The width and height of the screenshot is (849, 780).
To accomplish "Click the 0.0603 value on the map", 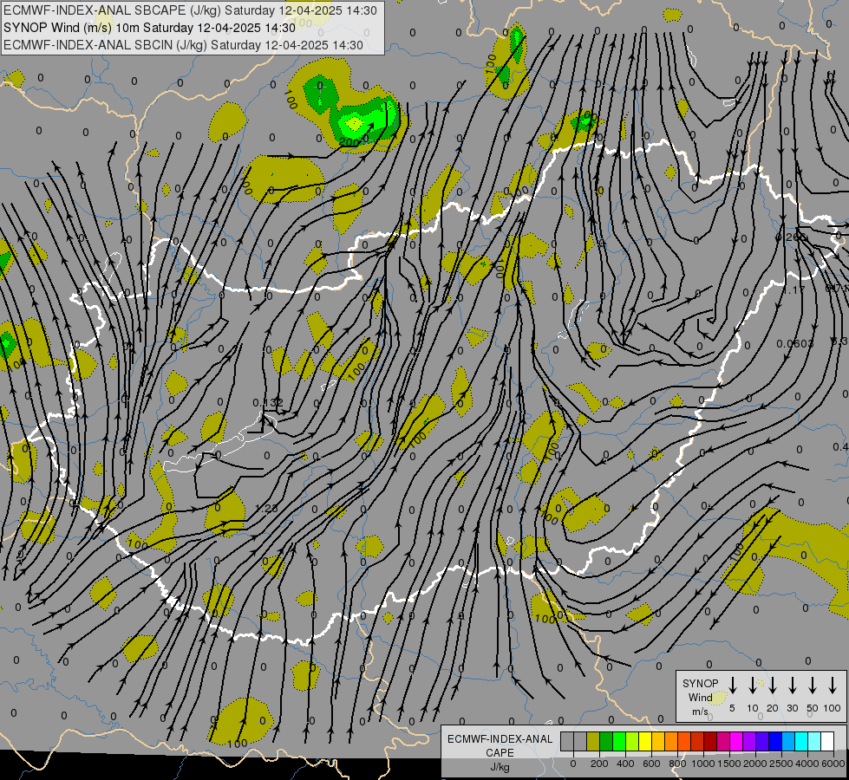I will [x=795, y=344].
